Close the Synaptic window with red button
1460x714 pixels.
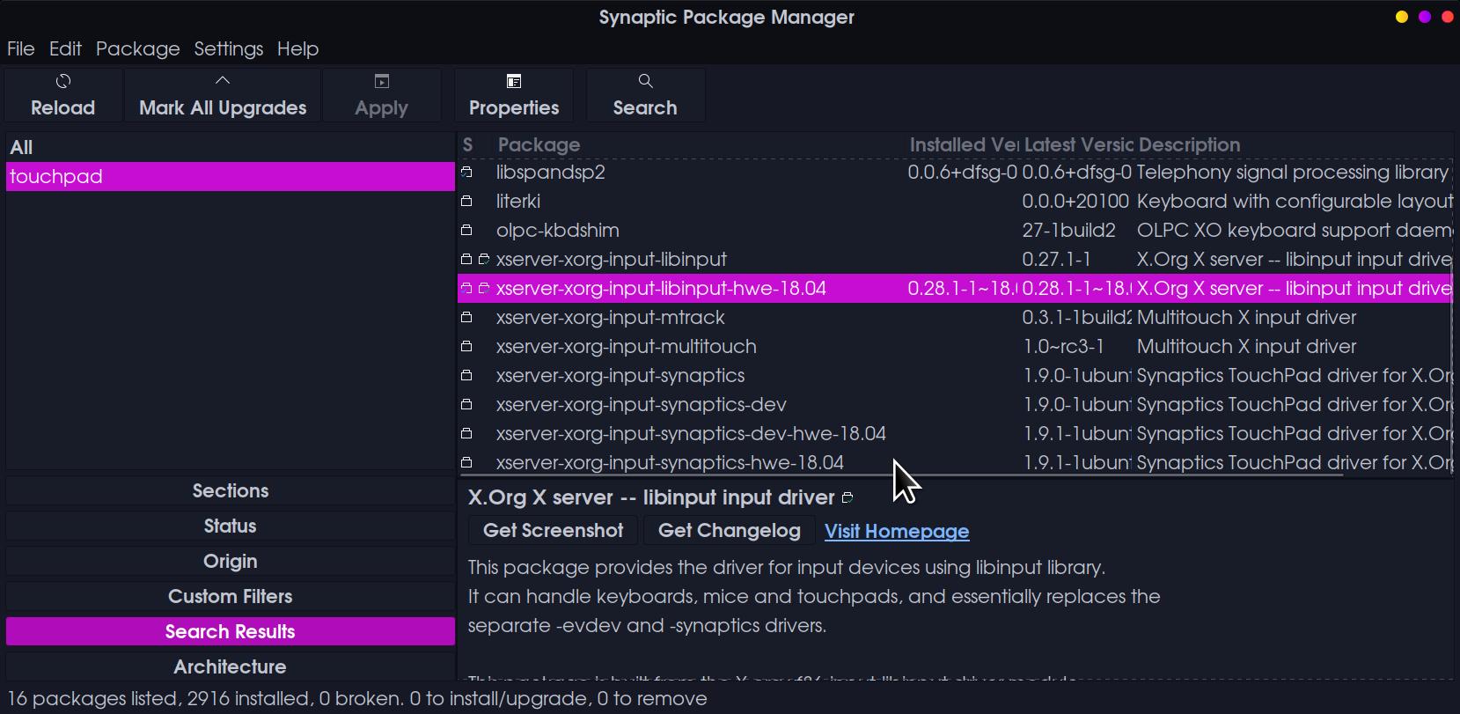(x=1447, y=17)
